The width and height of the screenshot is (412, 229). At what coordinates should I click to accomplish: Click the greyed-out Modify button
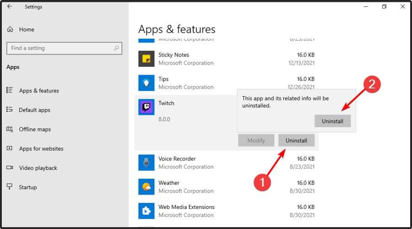pos(256,141)
